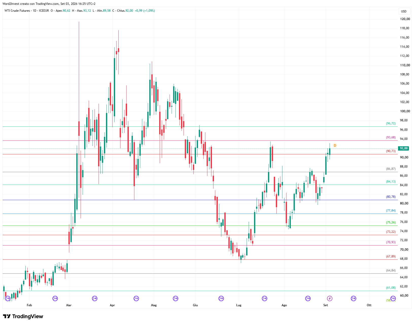Click the rollover event icon between Apr and Mag
Image resolution: width=414 pixels, height=324 pixels.
tap(136, 298)
